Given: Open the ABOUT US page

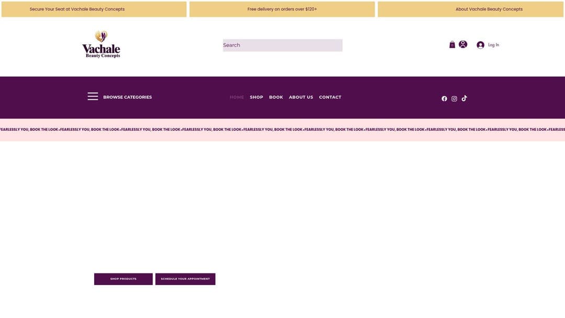Looking at the screenshot, I should click(300, 96).
